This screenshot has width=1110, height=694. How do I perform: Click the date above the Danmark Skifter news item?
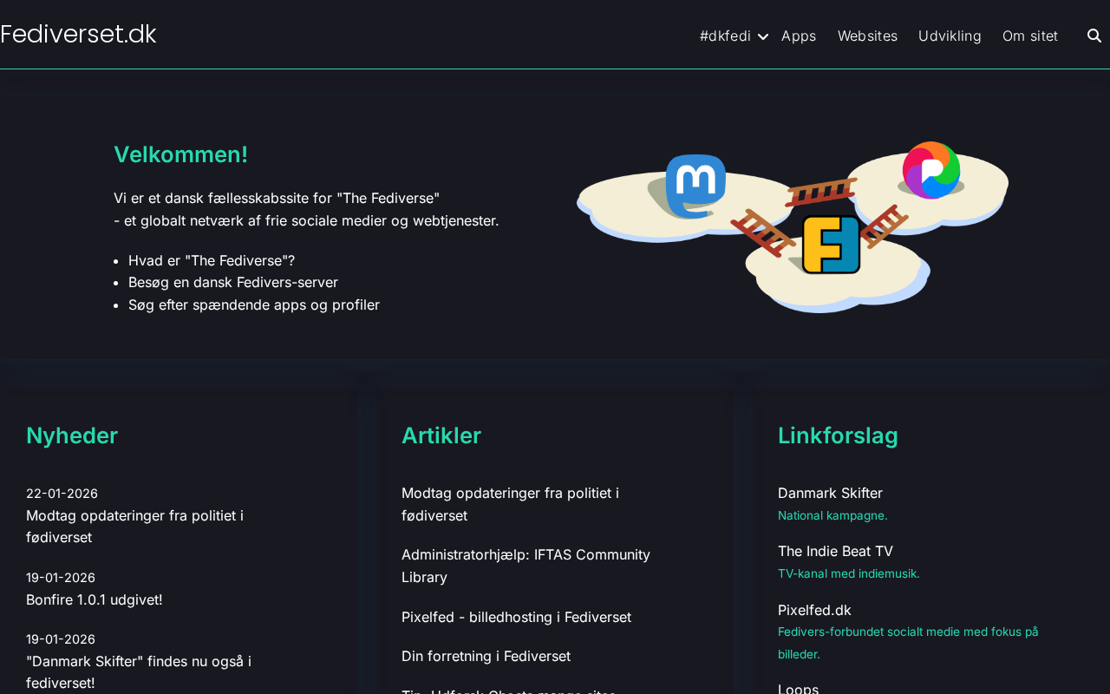point(61,639)
